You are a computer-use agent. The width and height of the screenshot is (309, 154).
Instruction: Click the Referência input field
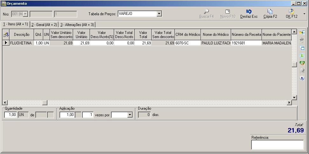click(x=277, y=145)
